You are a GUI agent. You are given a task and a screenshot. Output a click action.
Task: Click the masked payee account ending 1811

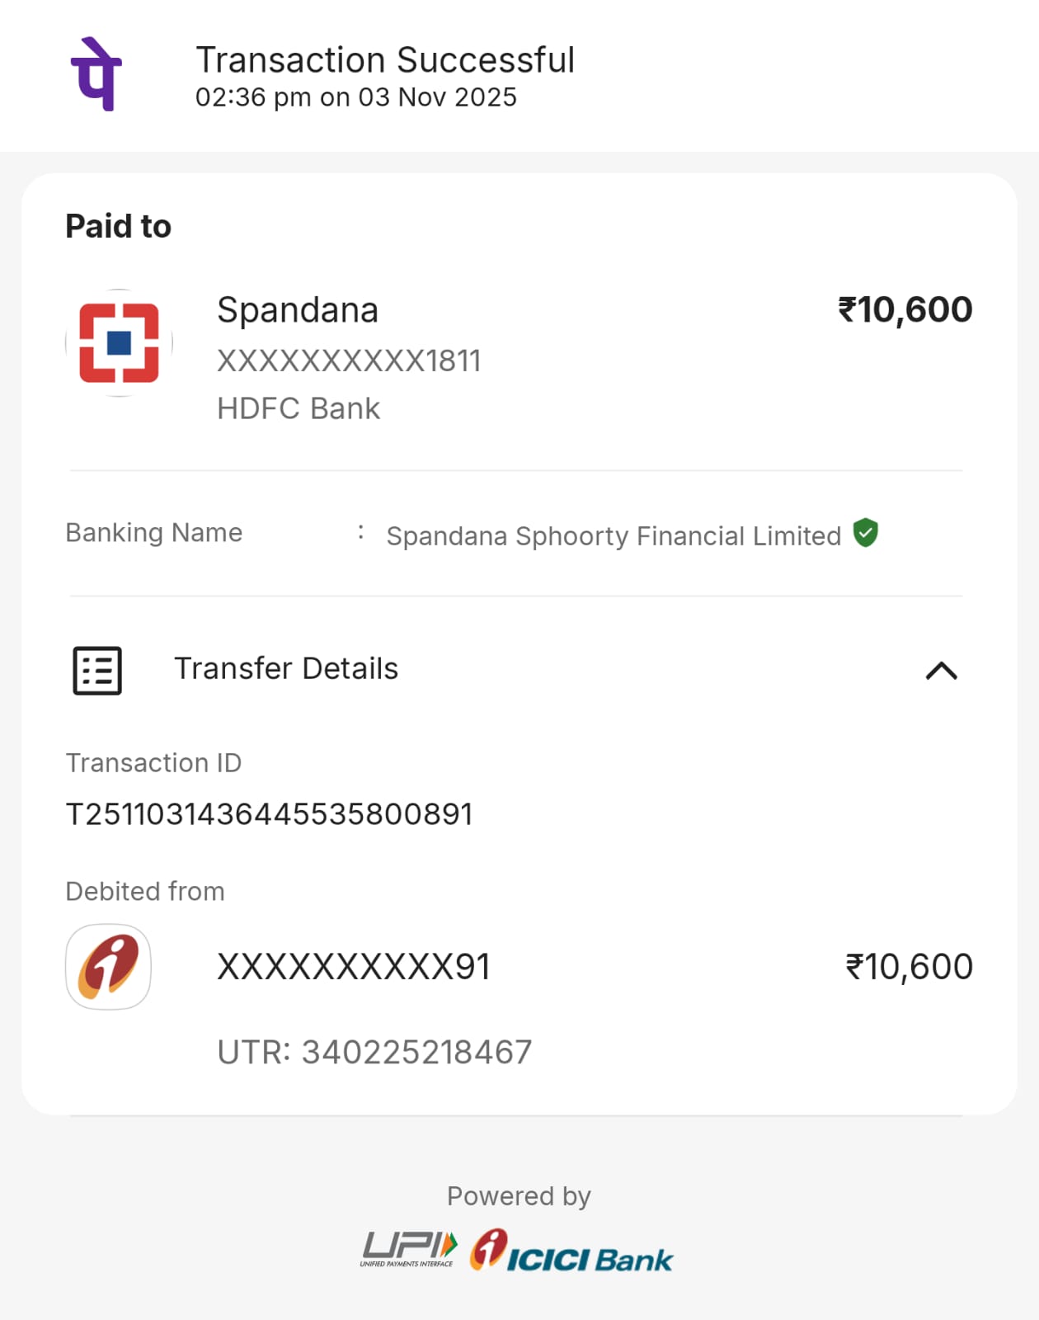coord(349,361)
